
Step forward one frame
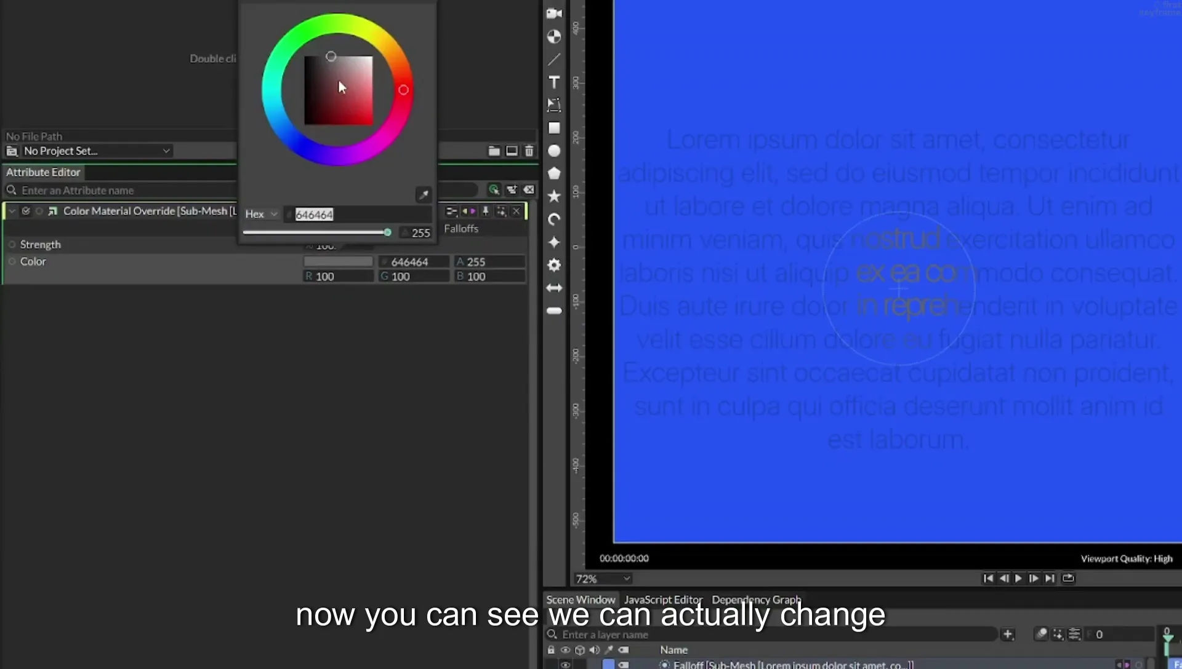point(1034,578)
